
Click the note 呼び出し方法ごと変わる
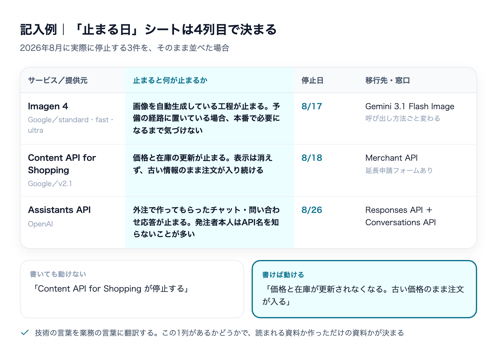pyautogui.click(x=403, y=119)
